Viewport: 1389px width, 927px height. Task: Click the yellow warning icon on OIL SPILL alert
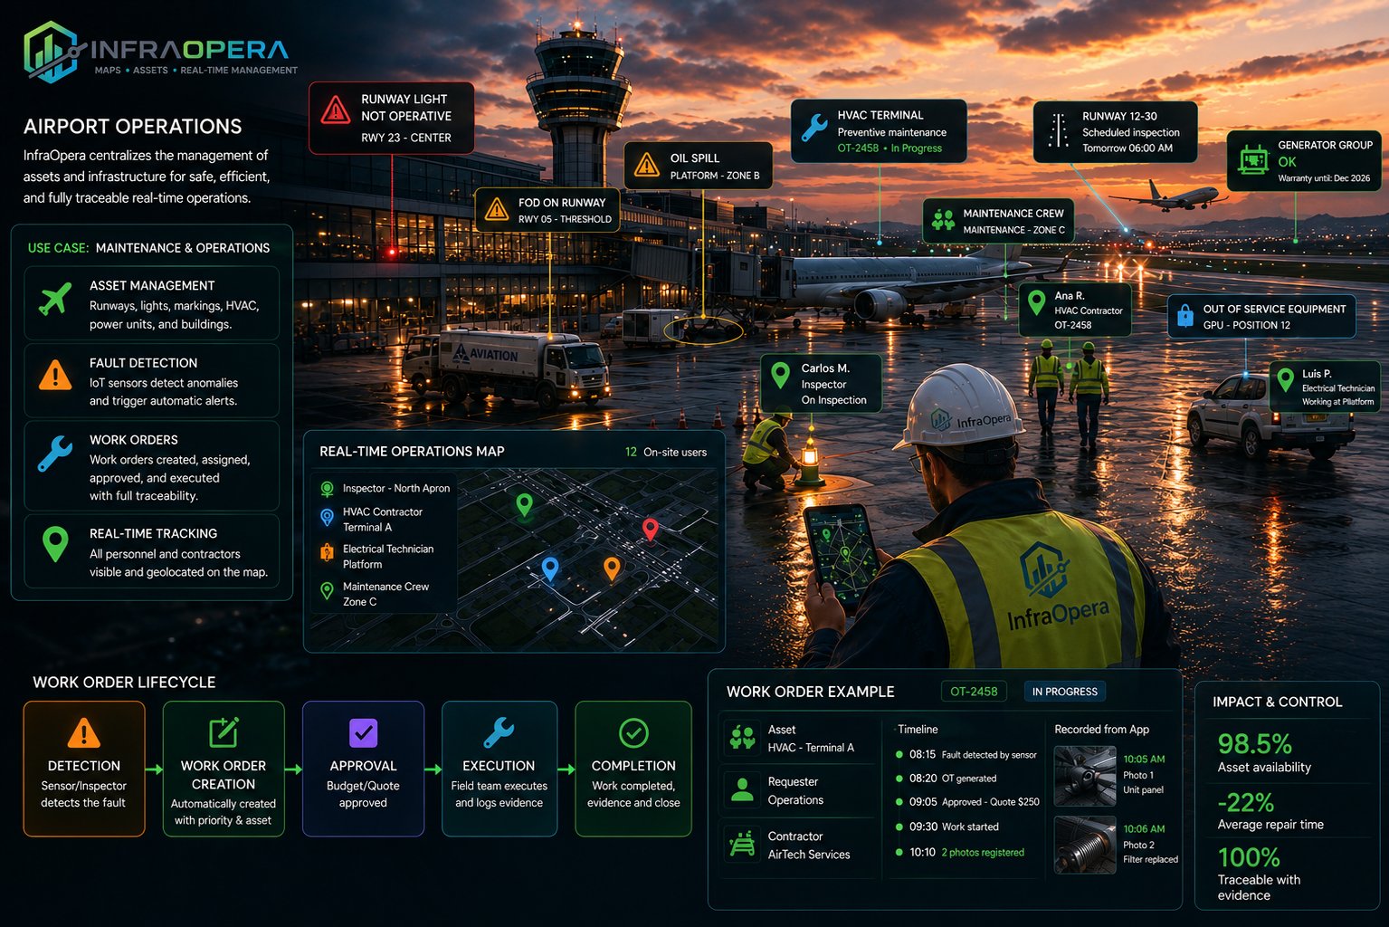tap(646, 165)
